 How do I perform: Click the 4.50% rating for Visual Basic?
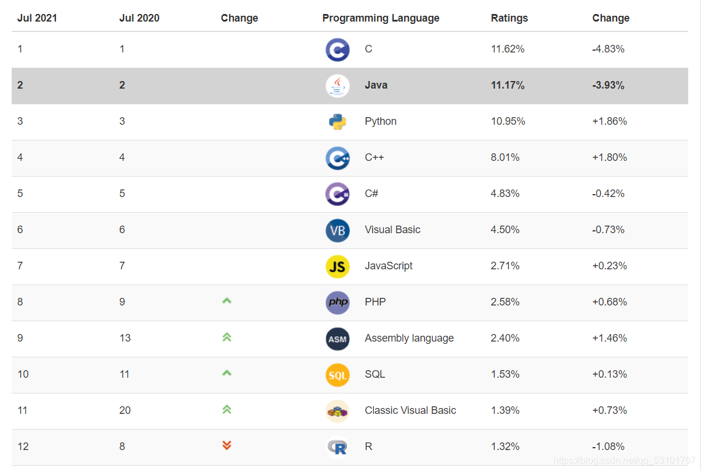pos(506,230)
